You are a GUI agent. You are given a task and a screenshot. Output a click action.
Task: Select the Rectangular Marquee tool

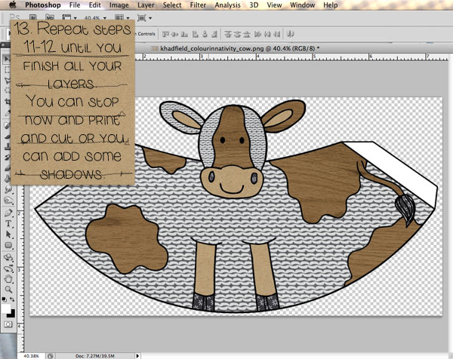pyautogui.click(x=7, y=69)
